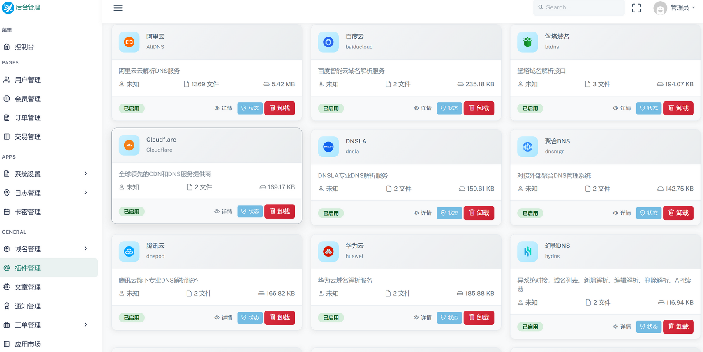Toggle 状态 of 幻影DNS plugin

pos(649,327)
